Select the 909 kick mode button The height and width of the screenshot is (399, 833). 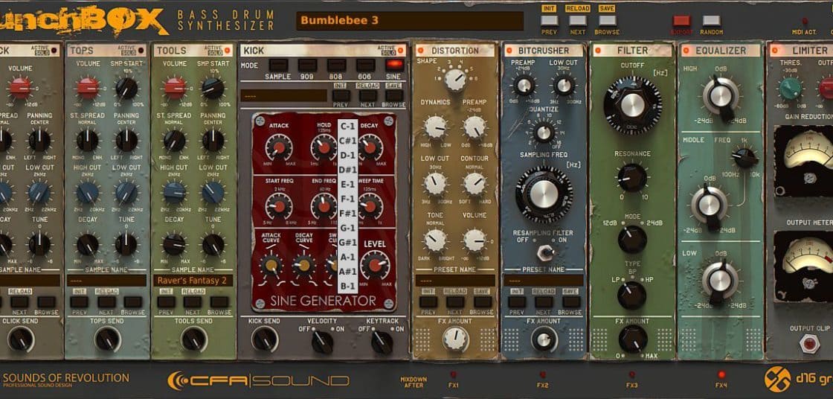[x=307, y=65]
